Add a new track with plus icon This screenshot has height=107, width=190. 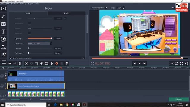click(3, 68)
